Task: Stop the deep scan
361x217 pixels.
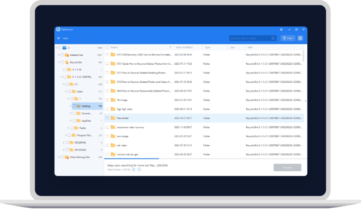Action: click(134, 170)
